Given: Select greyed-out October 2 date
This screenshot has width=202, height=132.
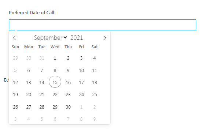Looking at the screenshot, I should click(95, 107).
